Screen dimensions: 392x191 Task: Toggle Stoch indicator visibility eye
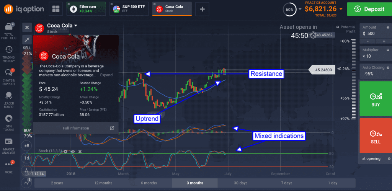[x=73, y=151]
